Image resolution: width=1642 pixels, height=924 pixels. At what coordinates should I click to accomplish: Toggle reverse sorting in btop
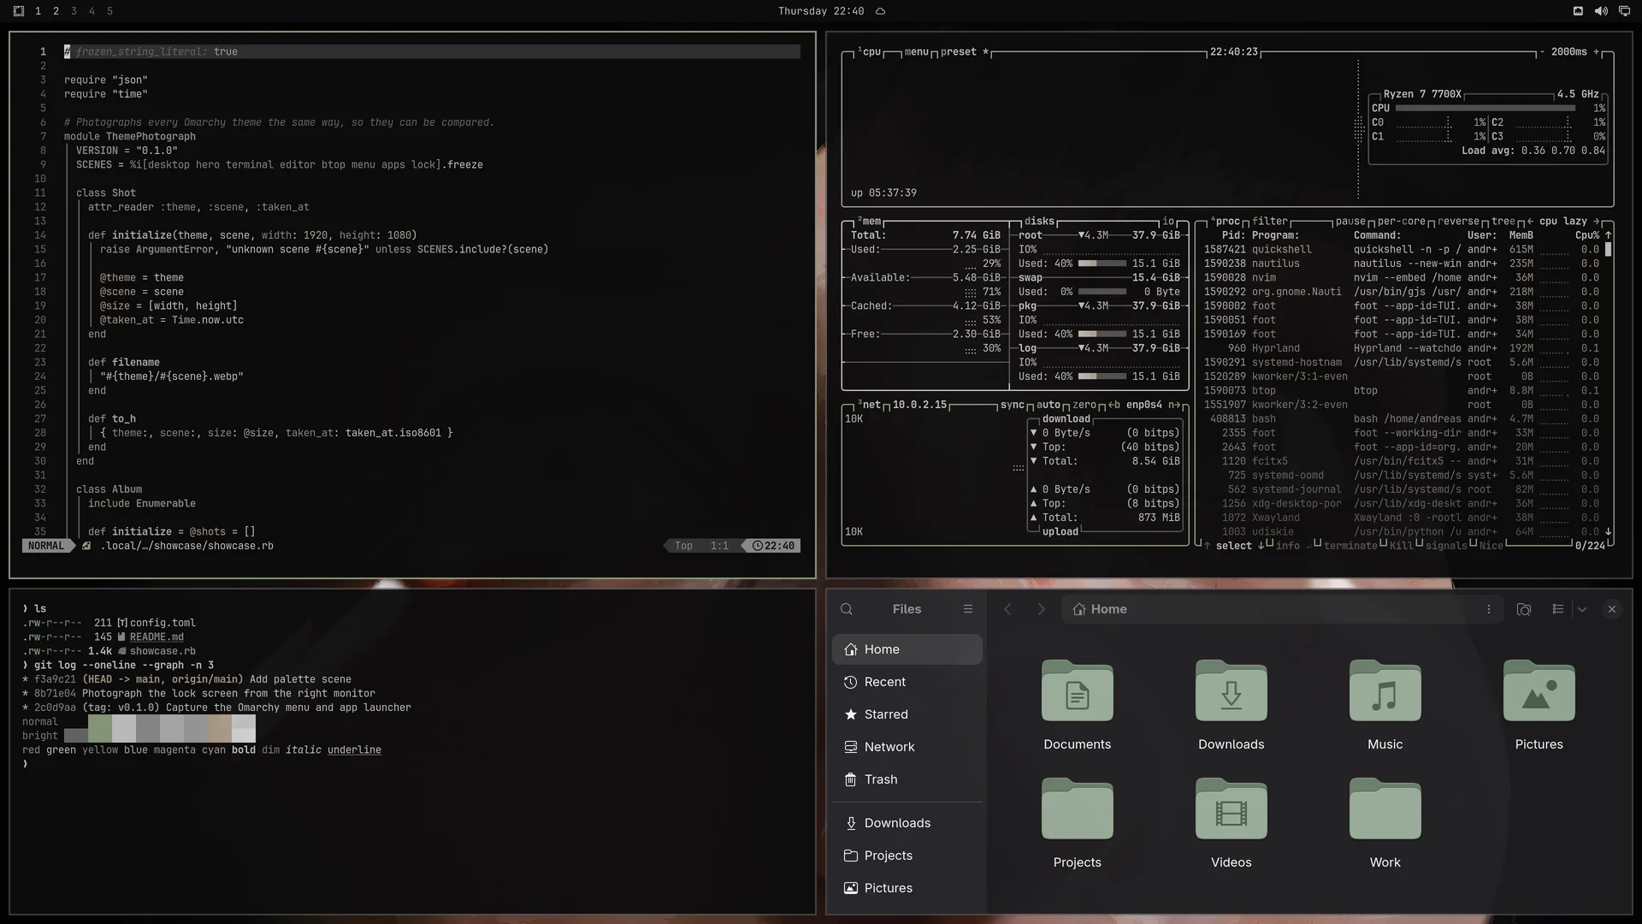pos(1458,221)
